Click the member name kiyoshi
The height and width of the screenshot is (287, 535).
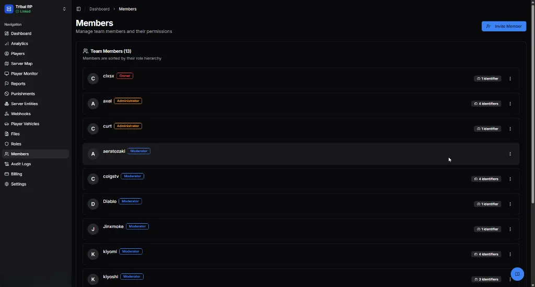pyautogui.click(x=111, y=277)
